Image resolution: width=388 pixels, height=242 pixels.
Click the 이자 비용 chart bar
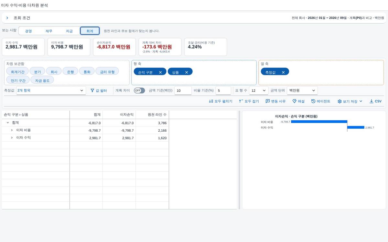pyautogui.click(x=319, y=122)
